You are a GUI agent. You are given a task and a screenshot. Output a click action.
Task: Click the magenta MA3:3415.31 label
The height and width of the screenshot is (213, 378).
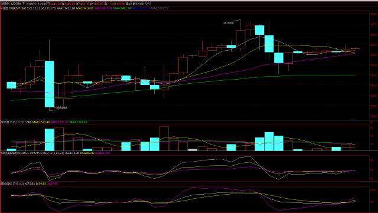pos(103,8)
